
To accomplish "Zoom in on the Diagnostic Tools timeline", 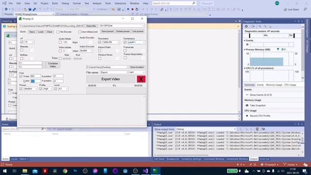I will tap(259, 26).
